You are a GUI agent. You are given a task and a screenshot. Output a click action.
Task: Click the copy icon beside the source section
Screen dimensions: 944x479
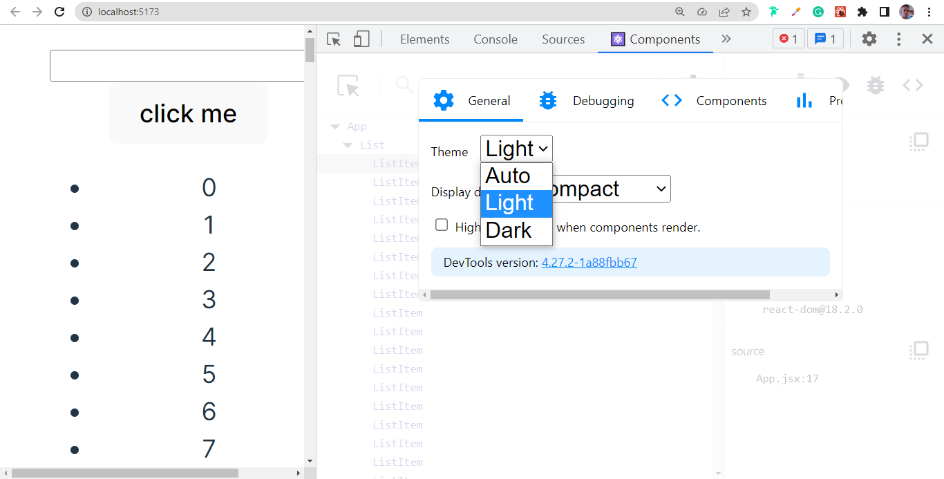tap(918, 350)
